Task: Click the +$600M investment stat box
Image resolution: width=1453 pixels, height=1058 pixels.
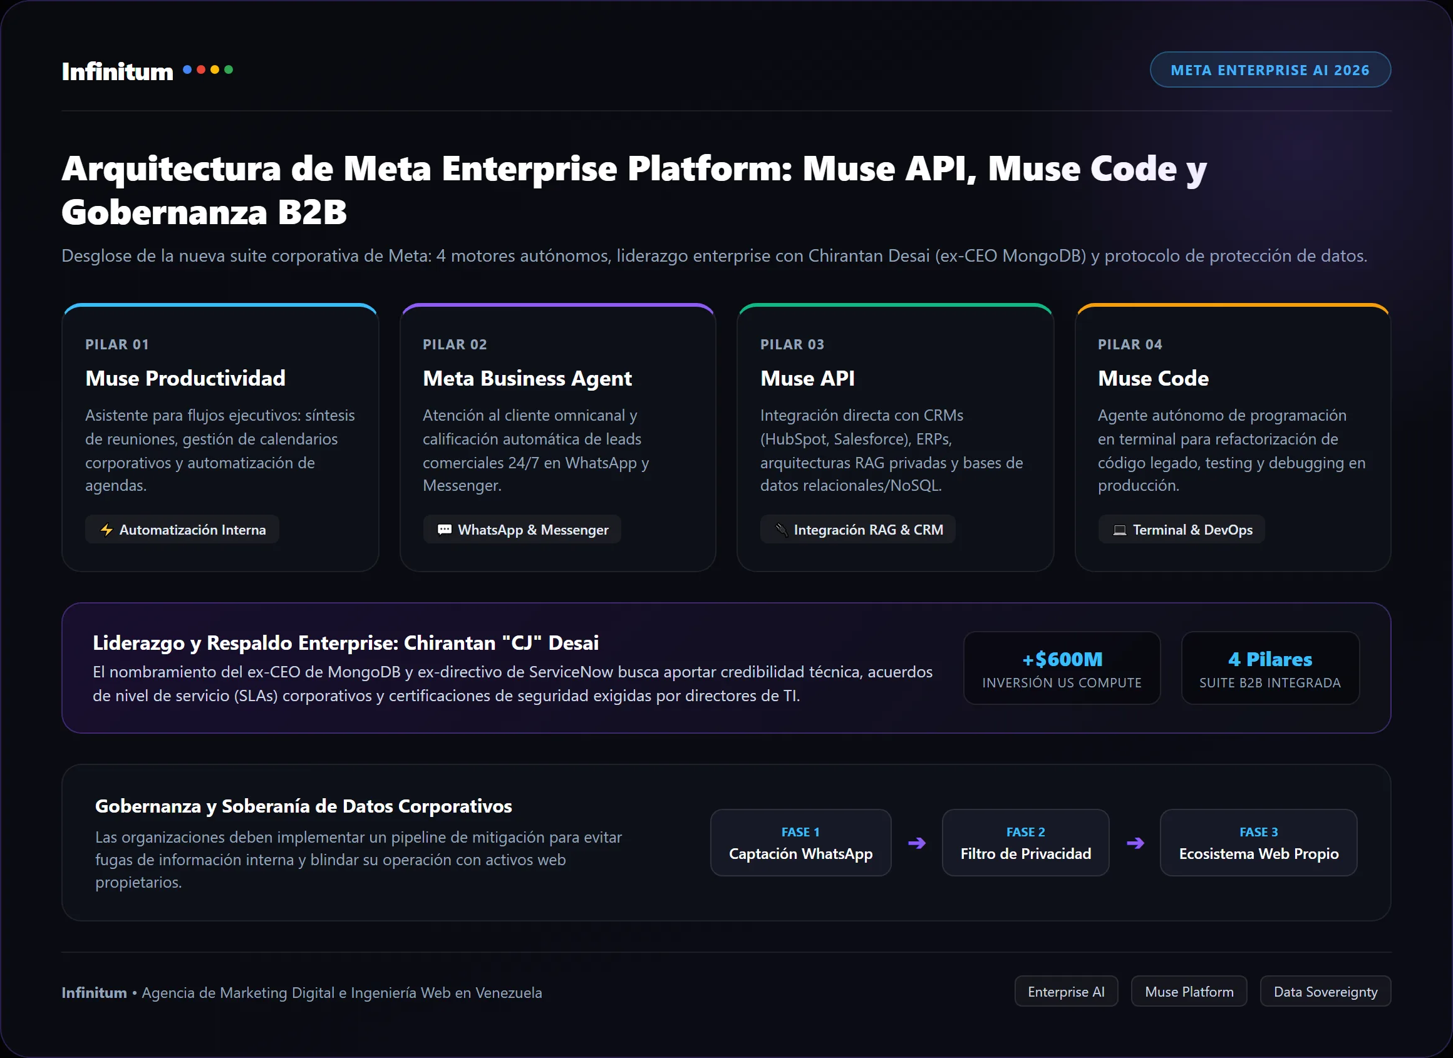Action: click(1062, 669)
